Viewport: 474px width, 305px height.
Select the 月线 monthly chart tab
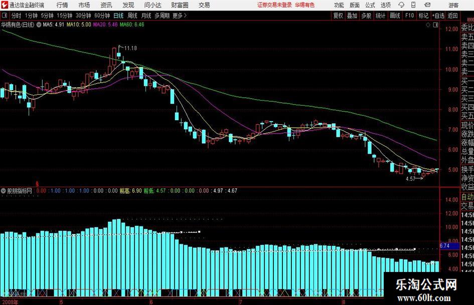tap(146, 16)
